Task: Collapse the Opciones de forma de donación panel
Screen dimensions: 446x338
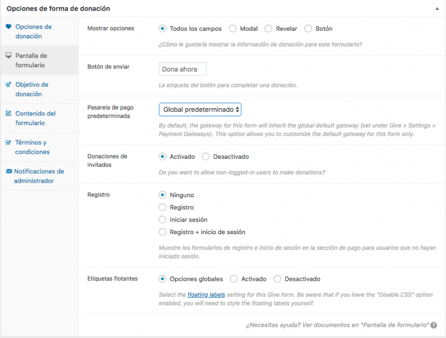Action: coord(436,9)
